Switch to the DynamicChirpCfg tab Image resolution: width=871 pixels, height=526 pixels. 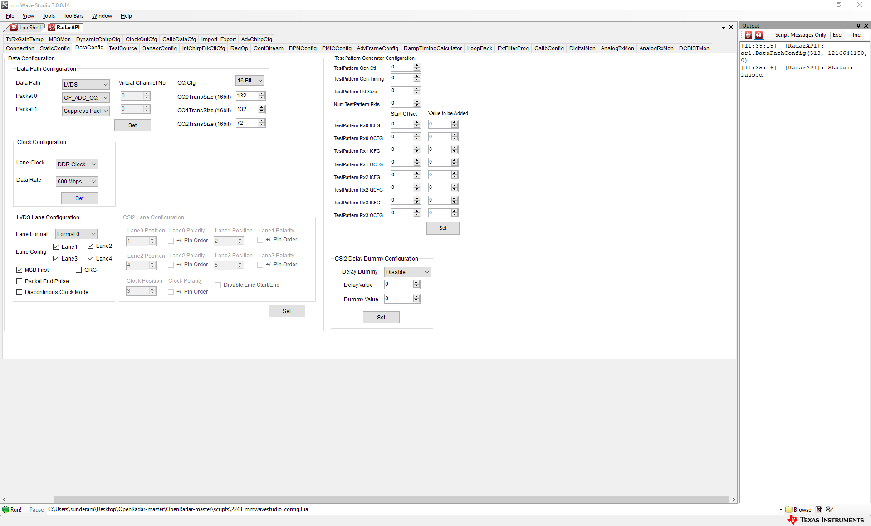pyautogui.click(x=98, y=39)
